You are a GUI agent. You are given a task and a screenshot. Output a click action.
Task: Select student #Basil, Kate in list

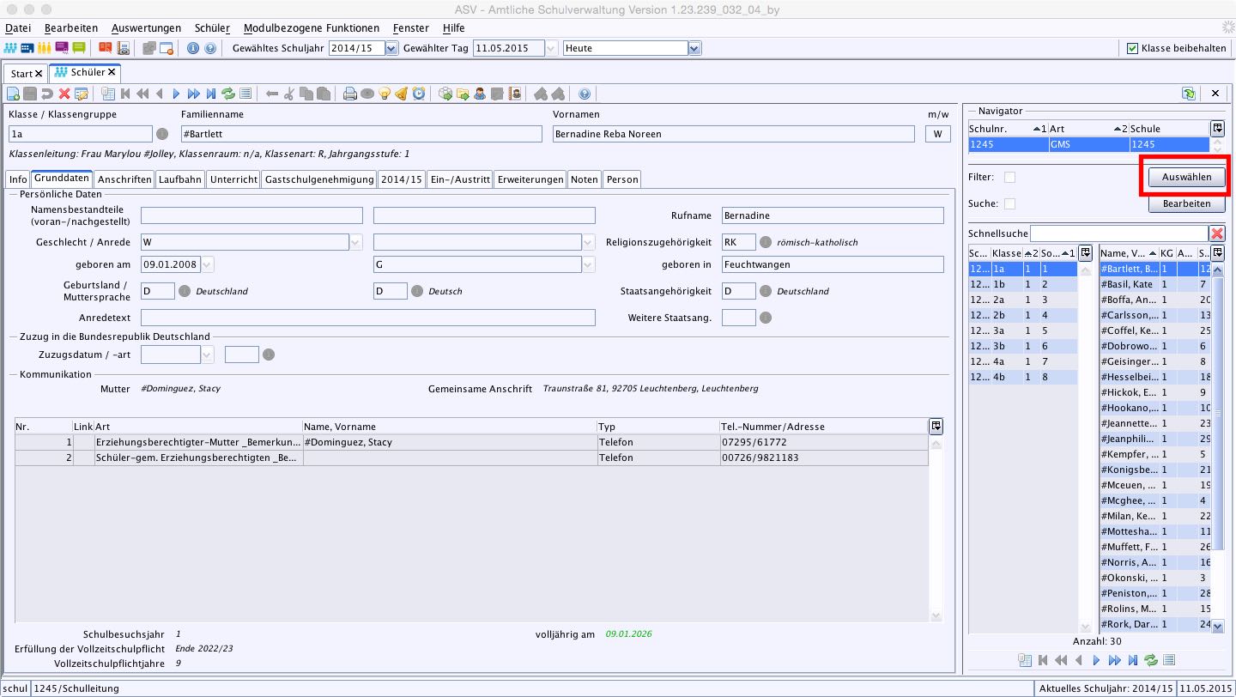click(x=1155, y=284)
